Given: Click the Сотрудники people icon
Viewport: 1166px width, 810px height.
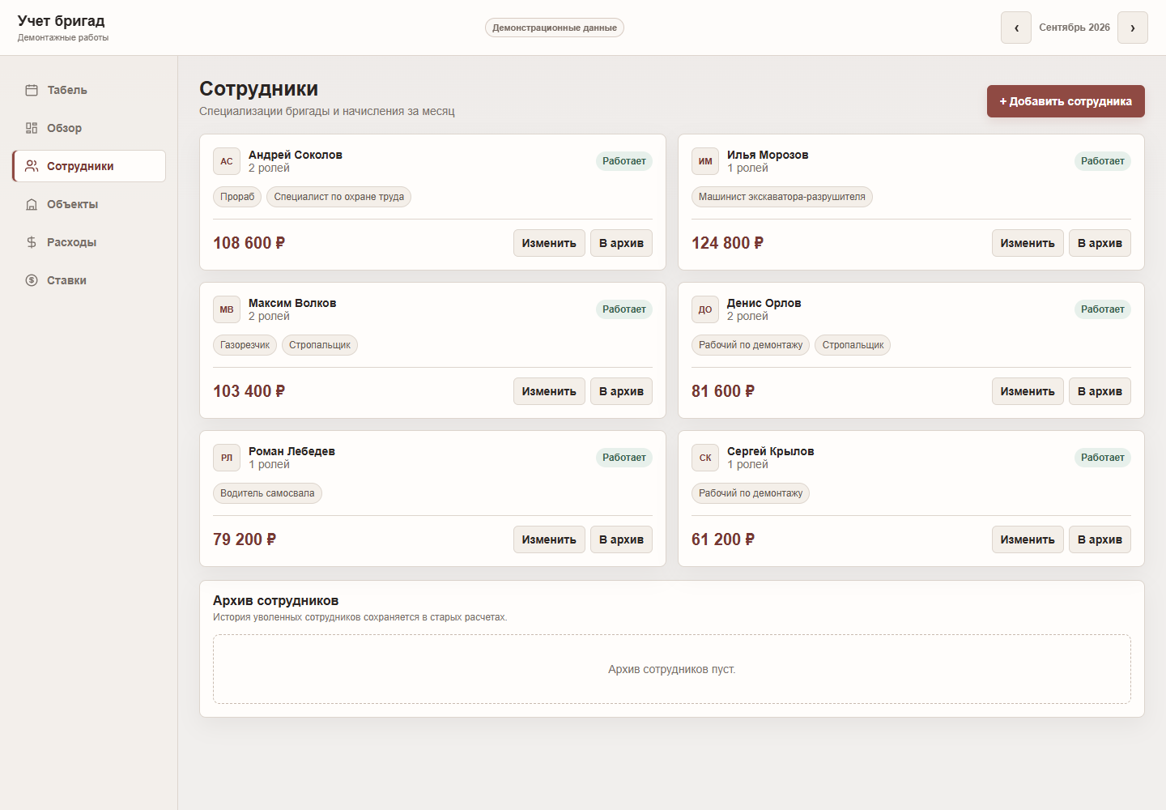Looking at the screenshot, I should point(32,166).
